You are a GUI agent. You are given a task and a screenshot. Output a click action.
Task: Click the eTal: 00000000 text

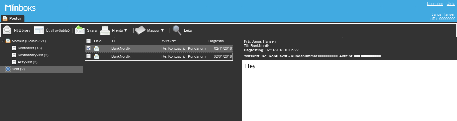443,19
